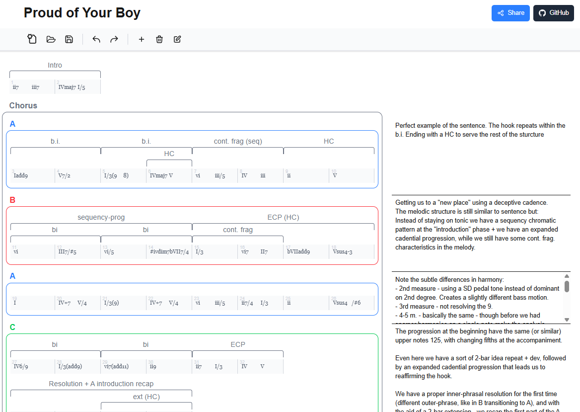Delete using the trash can icon
This screenshot has width=580, height=412.
(x=159, y=39)
